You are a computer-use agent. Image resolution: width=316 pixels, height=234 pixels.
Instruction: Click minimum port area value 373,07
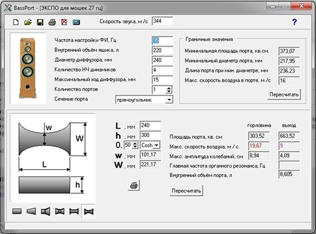(x=289, y=51)
